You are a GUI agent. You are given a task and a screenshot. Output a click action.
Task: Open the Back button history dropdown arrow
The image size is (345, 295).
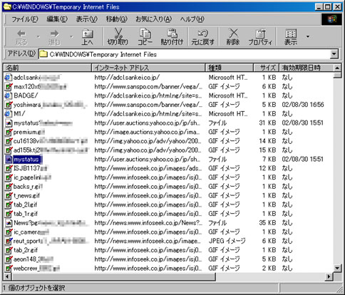click(x=38, y=36)
